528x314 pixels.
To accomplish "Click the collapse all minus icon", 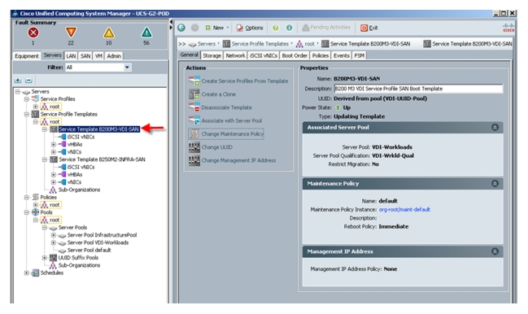I will 28,81.
